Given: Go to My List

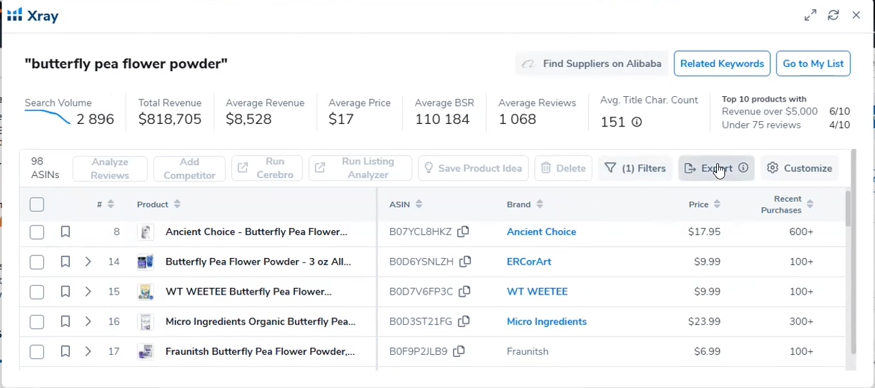Looking at the screenshot, I should point(813,64).
